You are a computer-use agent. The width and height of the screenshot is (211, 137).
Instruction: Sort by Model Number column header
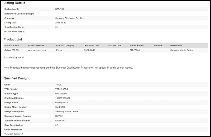click(x=137, y=45)
